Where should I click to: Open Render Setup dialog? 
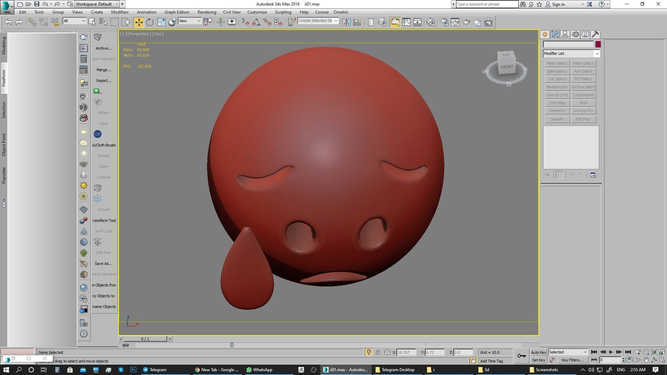click(444, 22)
